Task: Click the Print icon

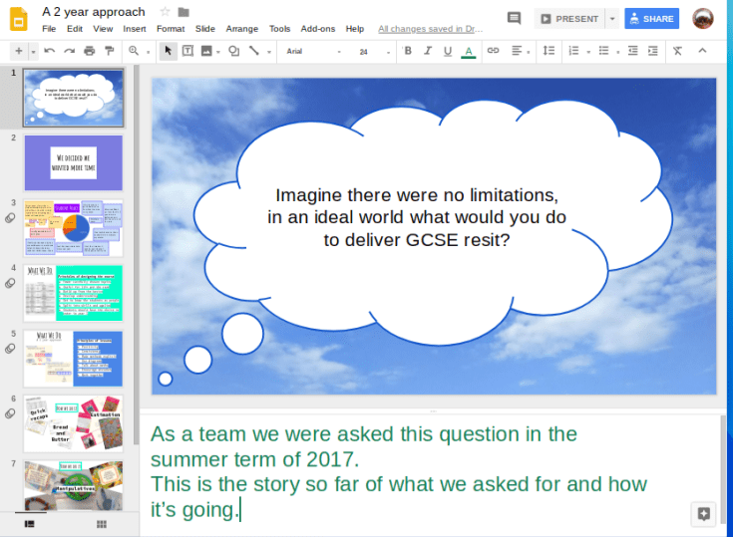Action: click(90, 51)
